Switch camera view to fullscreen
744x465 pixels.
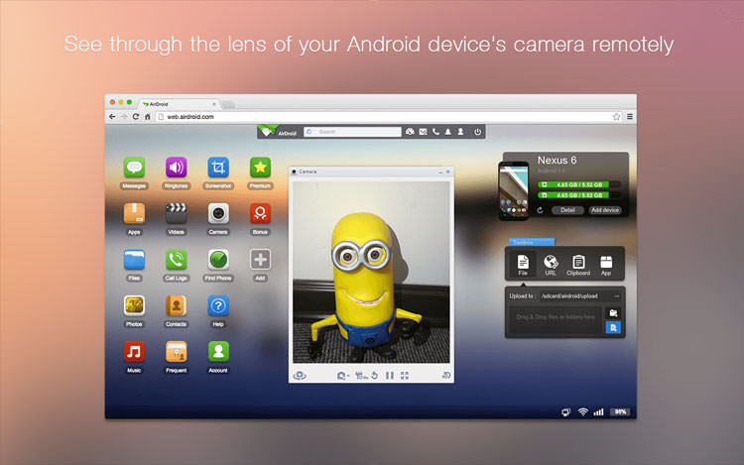(405, 376)
